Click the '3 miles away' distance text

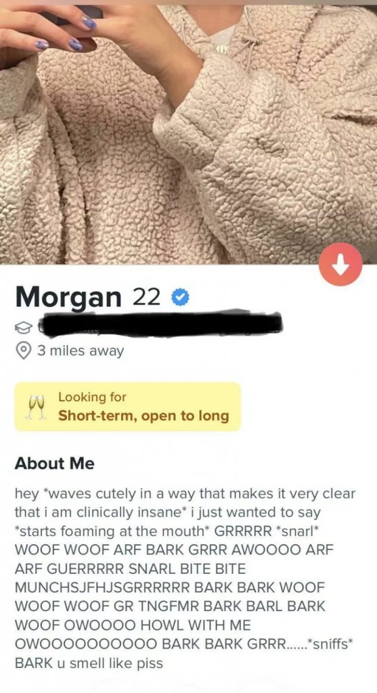[x=80, y=351]
